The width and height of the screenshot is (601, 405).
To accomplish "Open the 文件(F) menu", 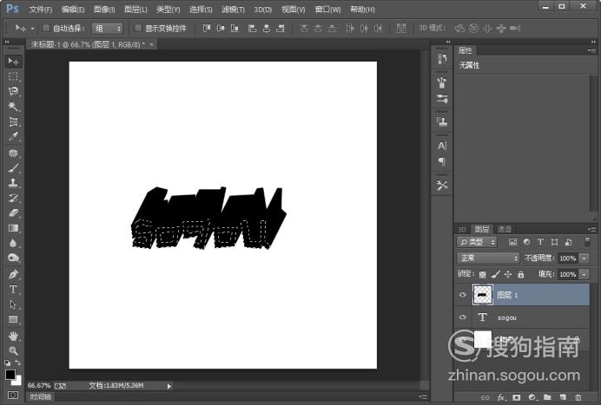I will [x=41, y=10].
